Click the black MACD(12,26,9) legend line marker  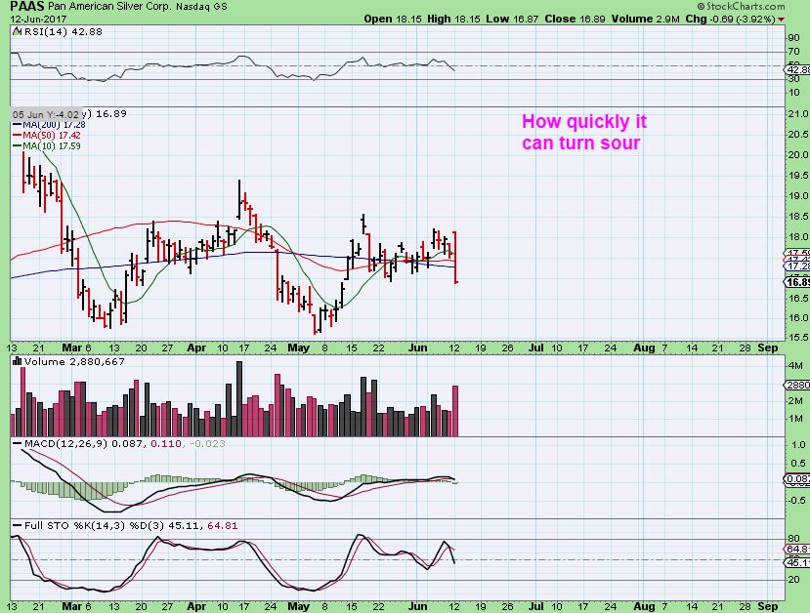(x=17, y=443)
